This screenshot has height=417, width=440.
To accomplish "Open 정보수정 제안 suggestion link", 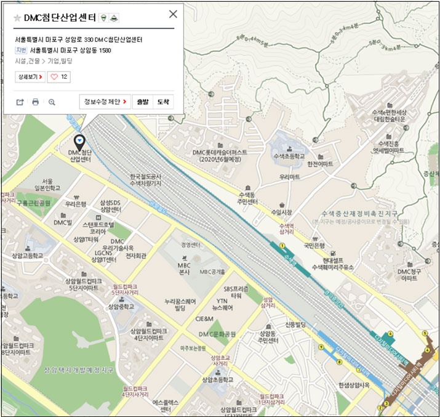I will tap(105, 102).
